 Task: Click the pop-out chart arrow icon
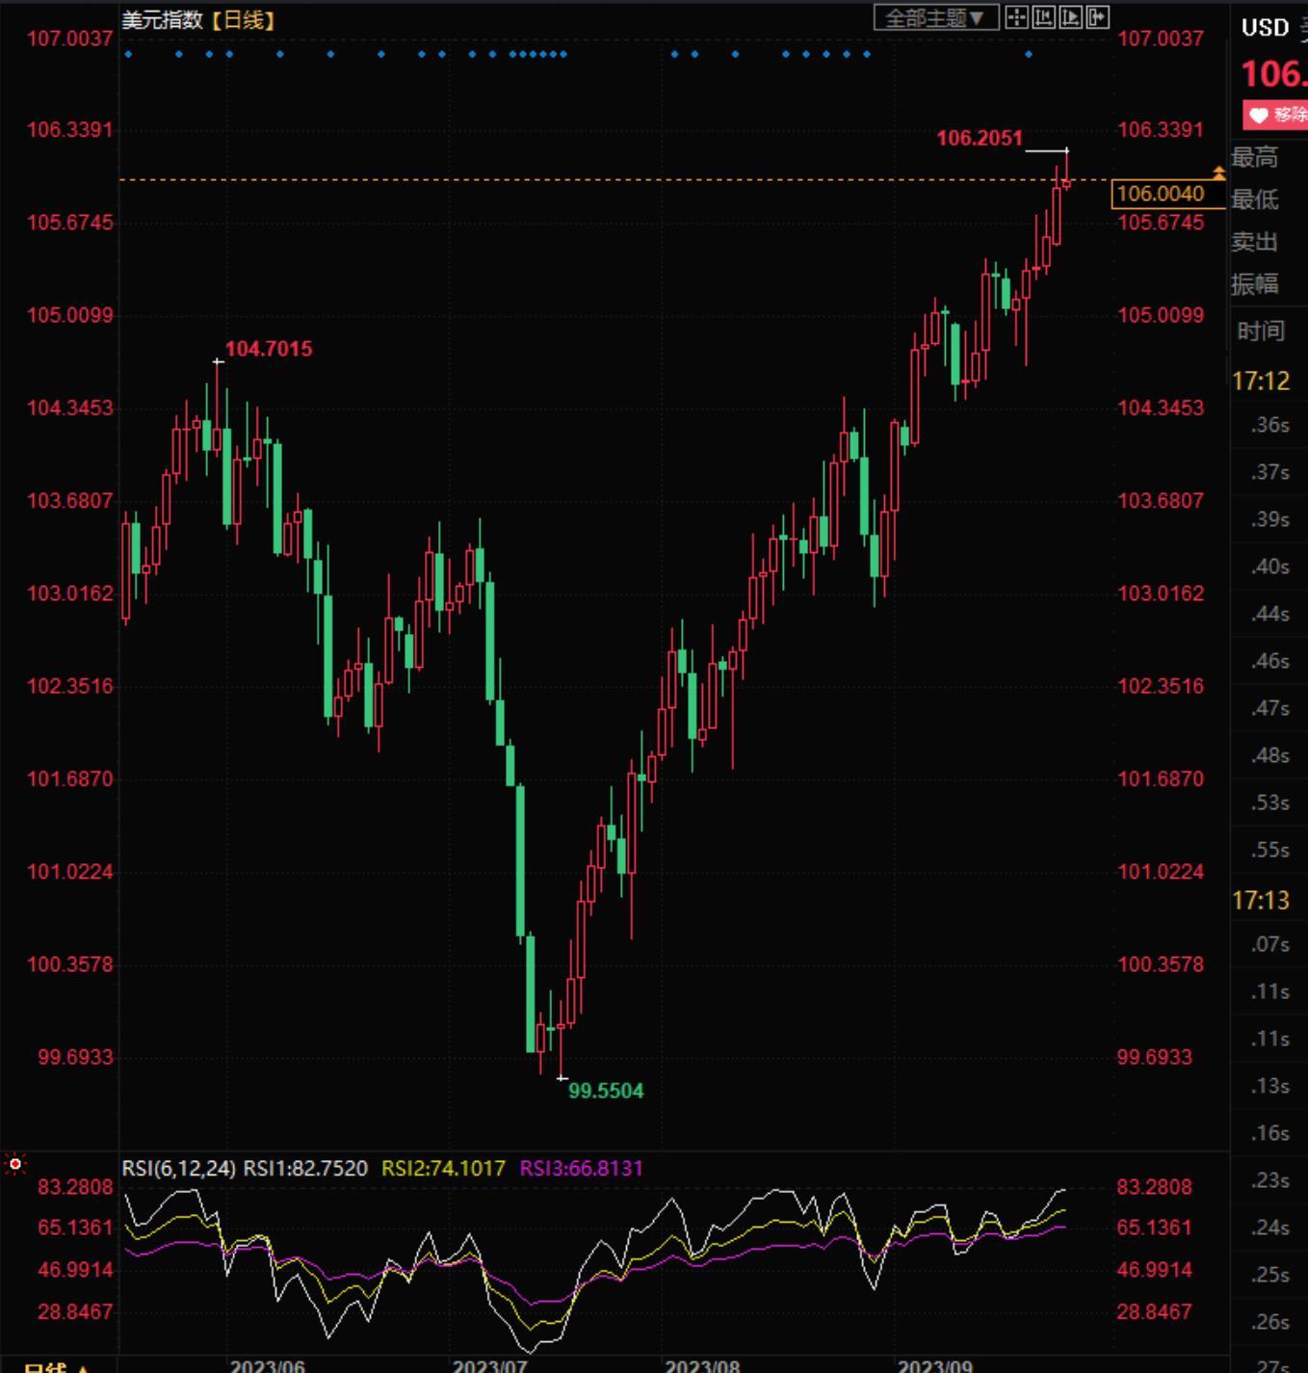(1097, 17)
